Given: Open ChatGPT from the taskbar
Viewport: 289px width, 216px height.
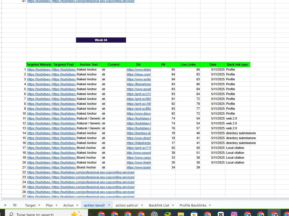Looking at the screenshot, I should [x=154, y=214].
